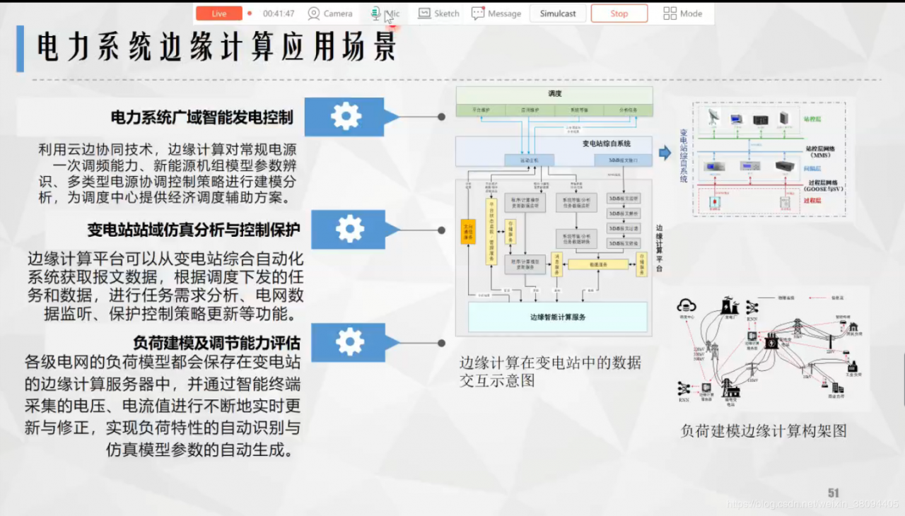905x516 pixels.
Task: Click the Simulcast button
Action: pos(558,13)
